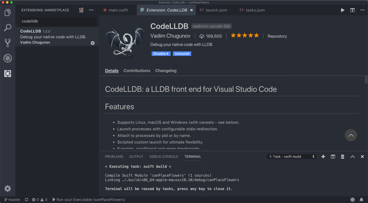Click CodeLLDB list item manage gear
Screen dimensions: 368x203
pyautogui.click(x=93, y=43)
